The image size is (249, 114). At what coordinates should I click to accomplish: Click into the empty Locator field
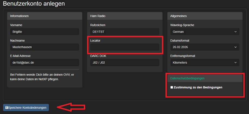[125, 47]
